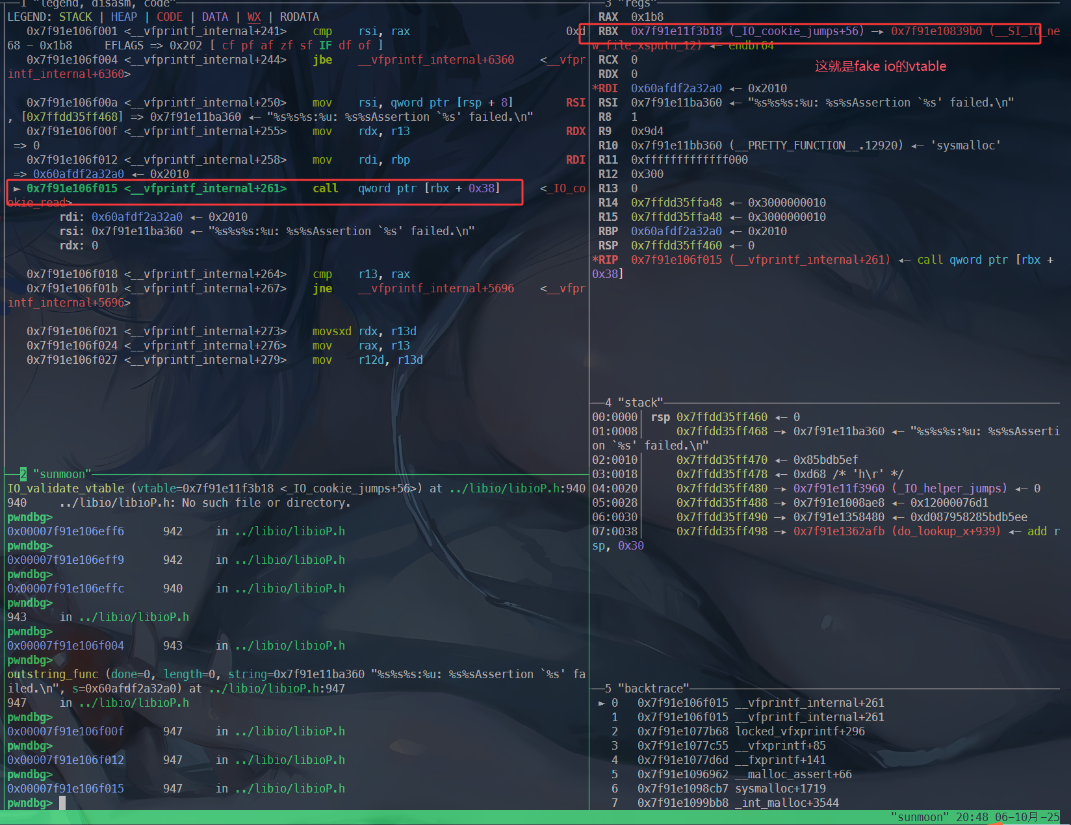Click stack entry 06:0030
The height and width of the screenshot is (825, 1071).
pyautogui.click(x=810, y=517)
